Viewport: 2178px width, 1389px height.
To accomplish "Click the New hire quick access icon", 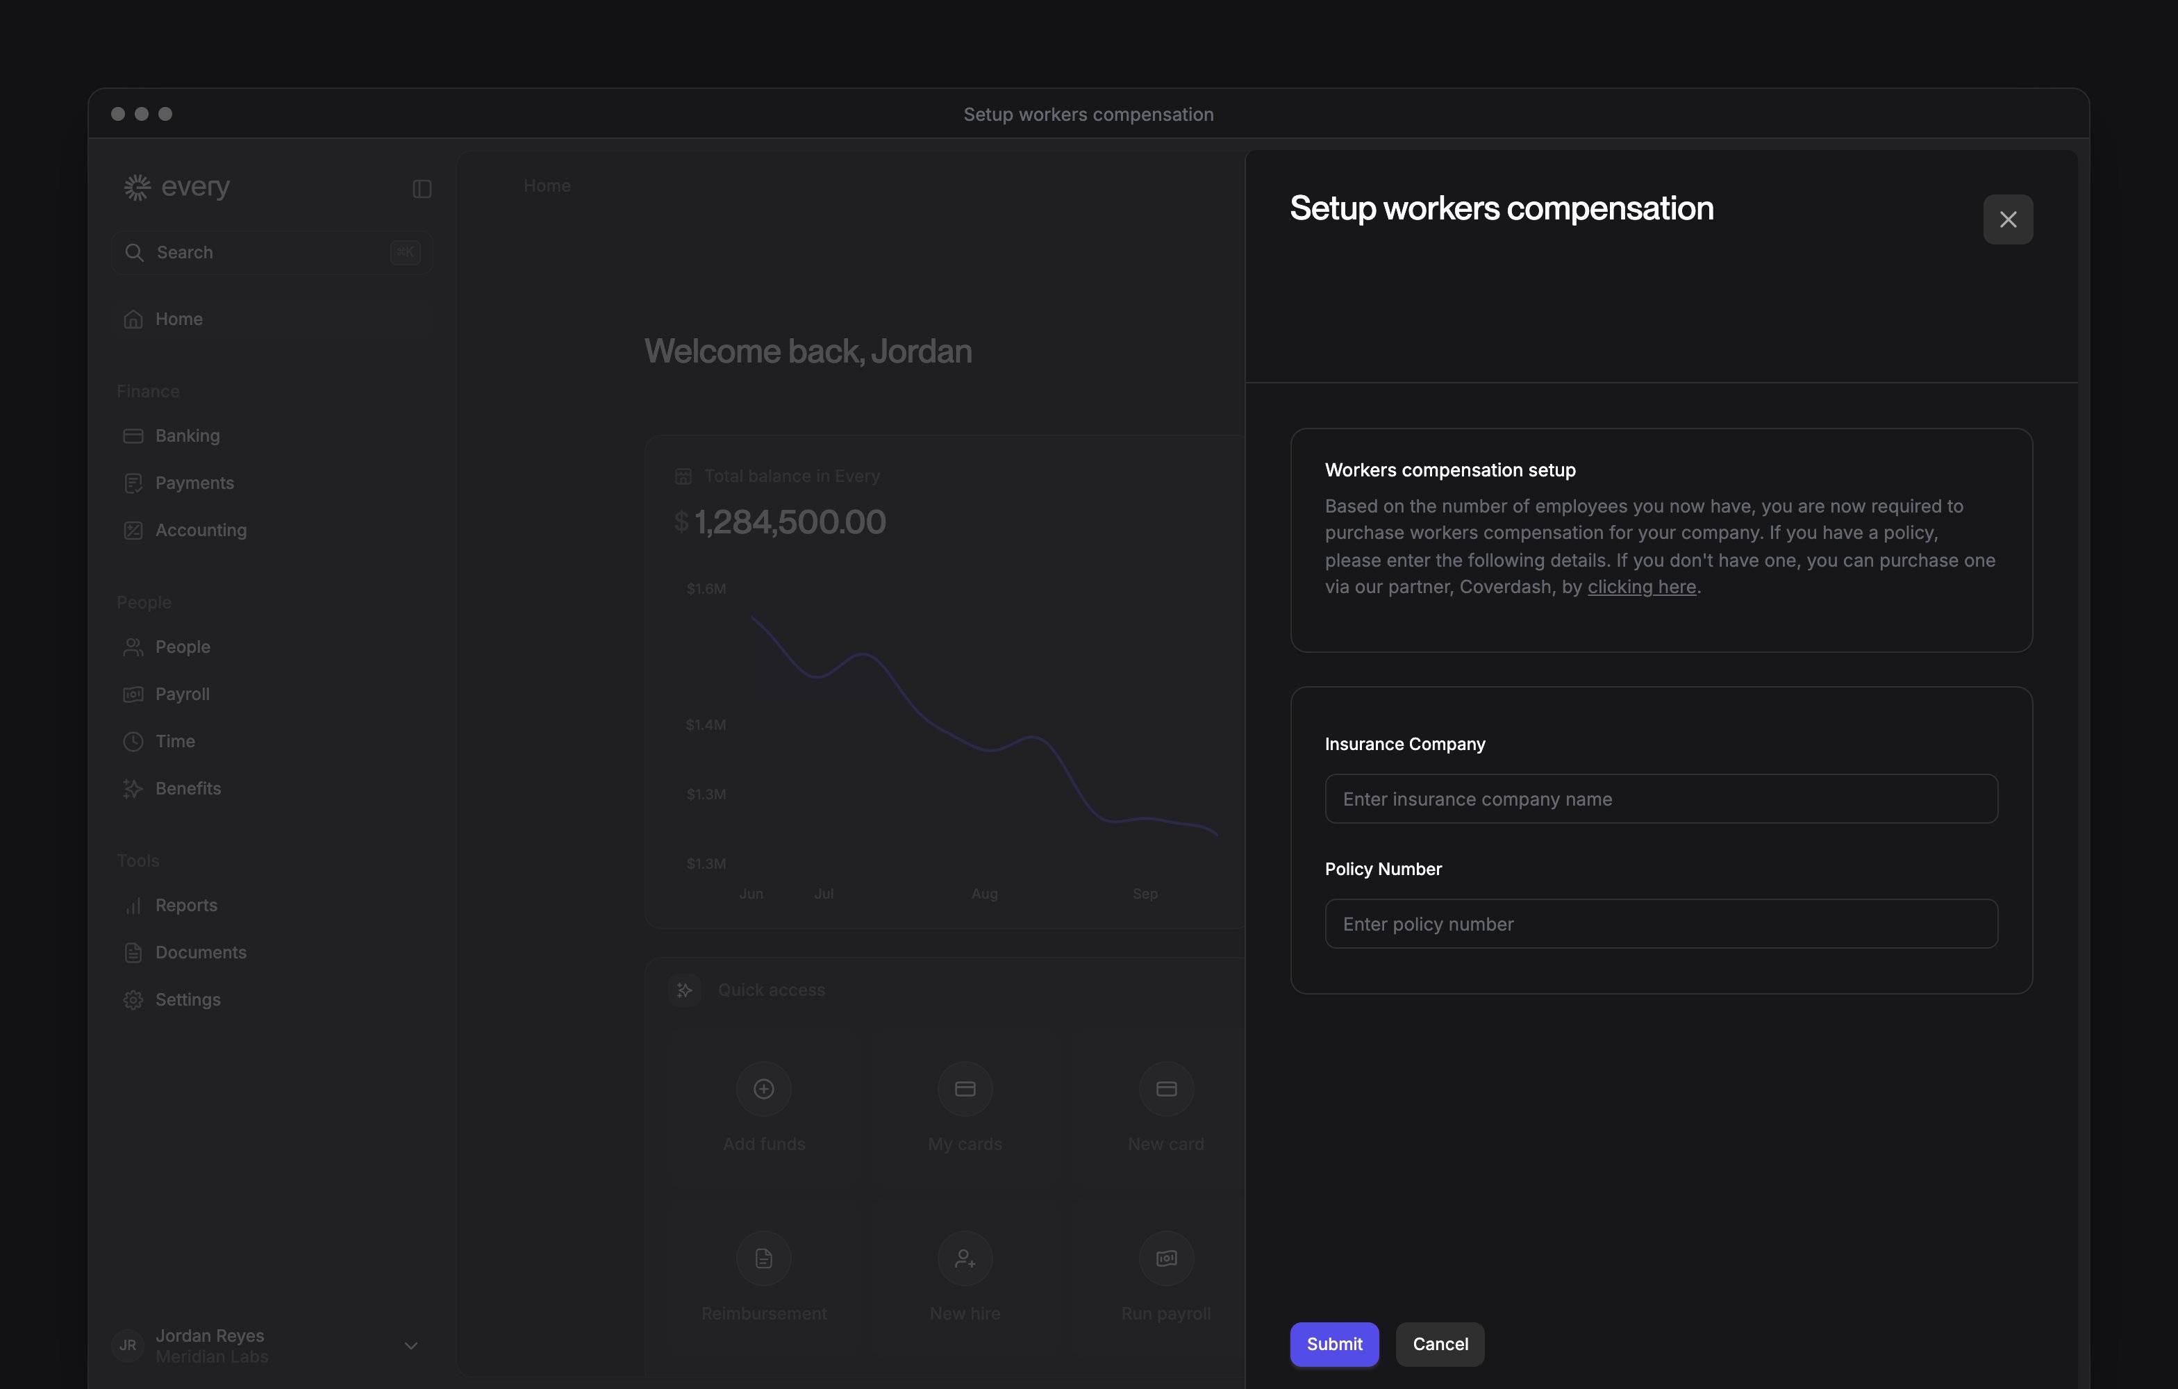I will coord(965,1258).
